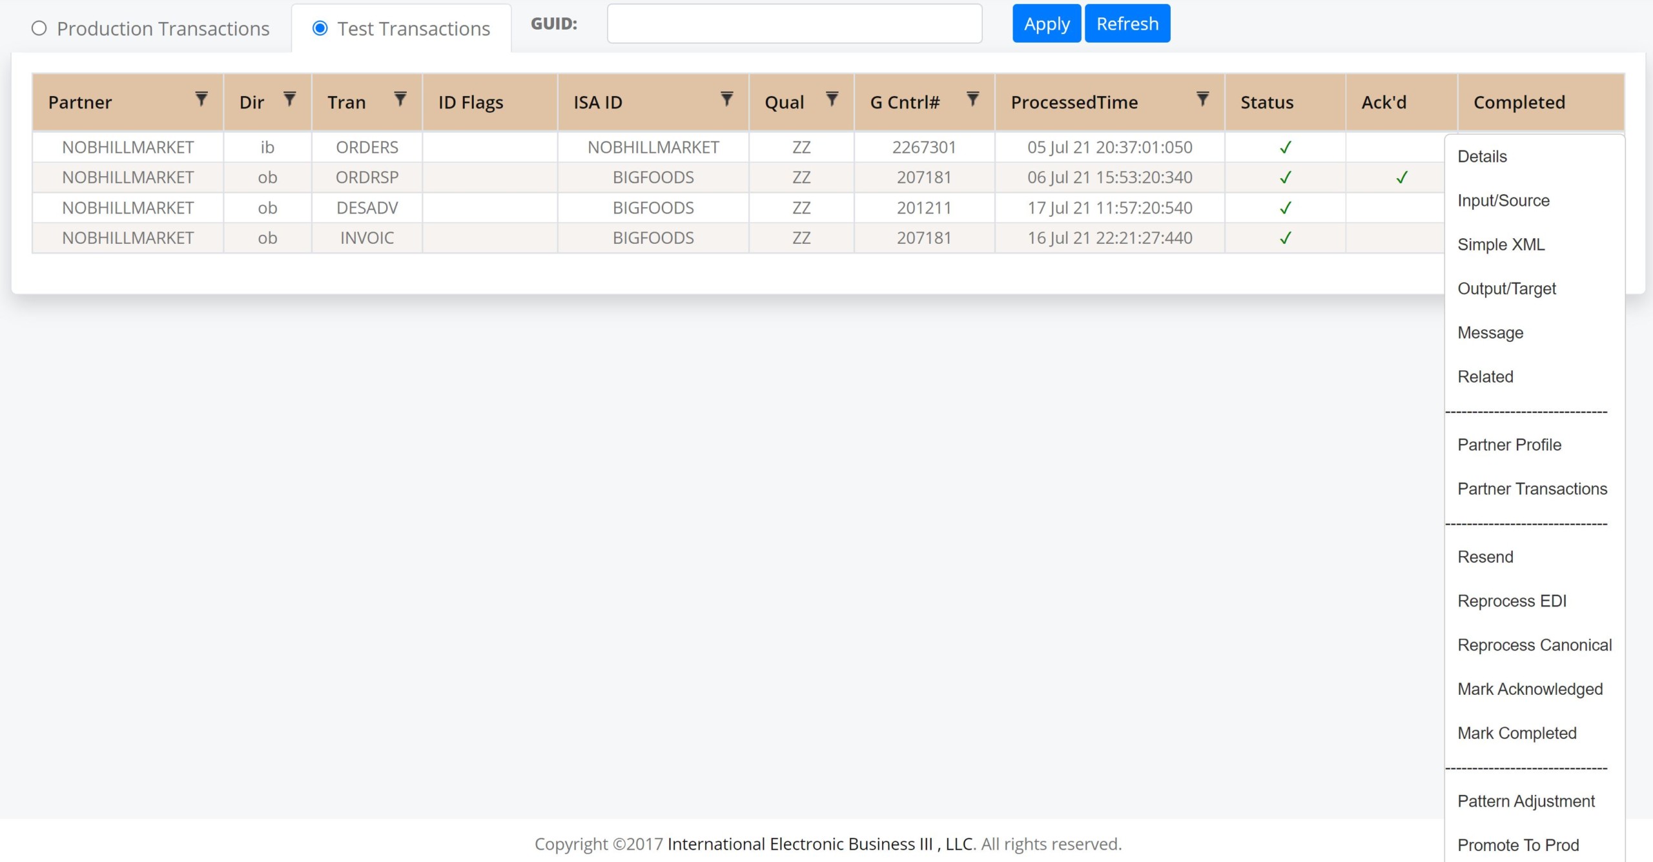Open the Qual column filter

(832, 99)
